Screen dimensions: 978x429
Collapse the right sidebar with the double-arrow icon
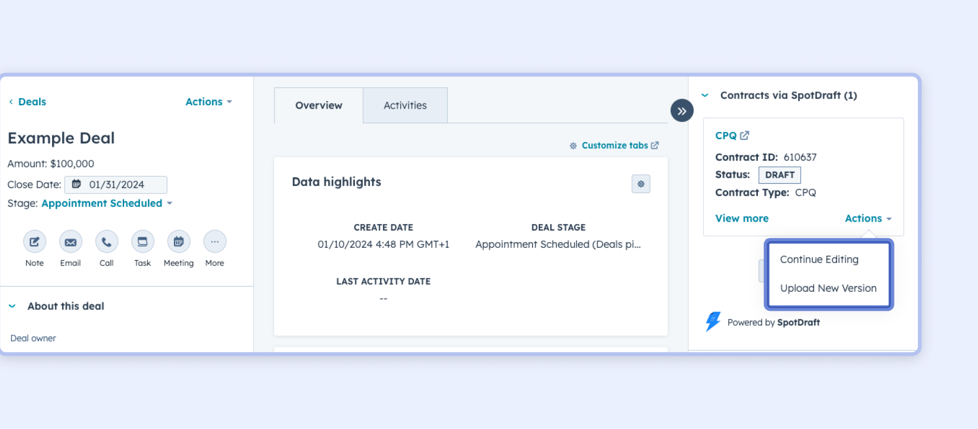click(682, 110)
